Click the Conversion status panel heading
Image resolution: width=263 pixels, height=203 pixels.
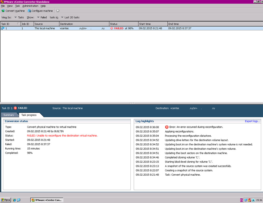(16, 121)
